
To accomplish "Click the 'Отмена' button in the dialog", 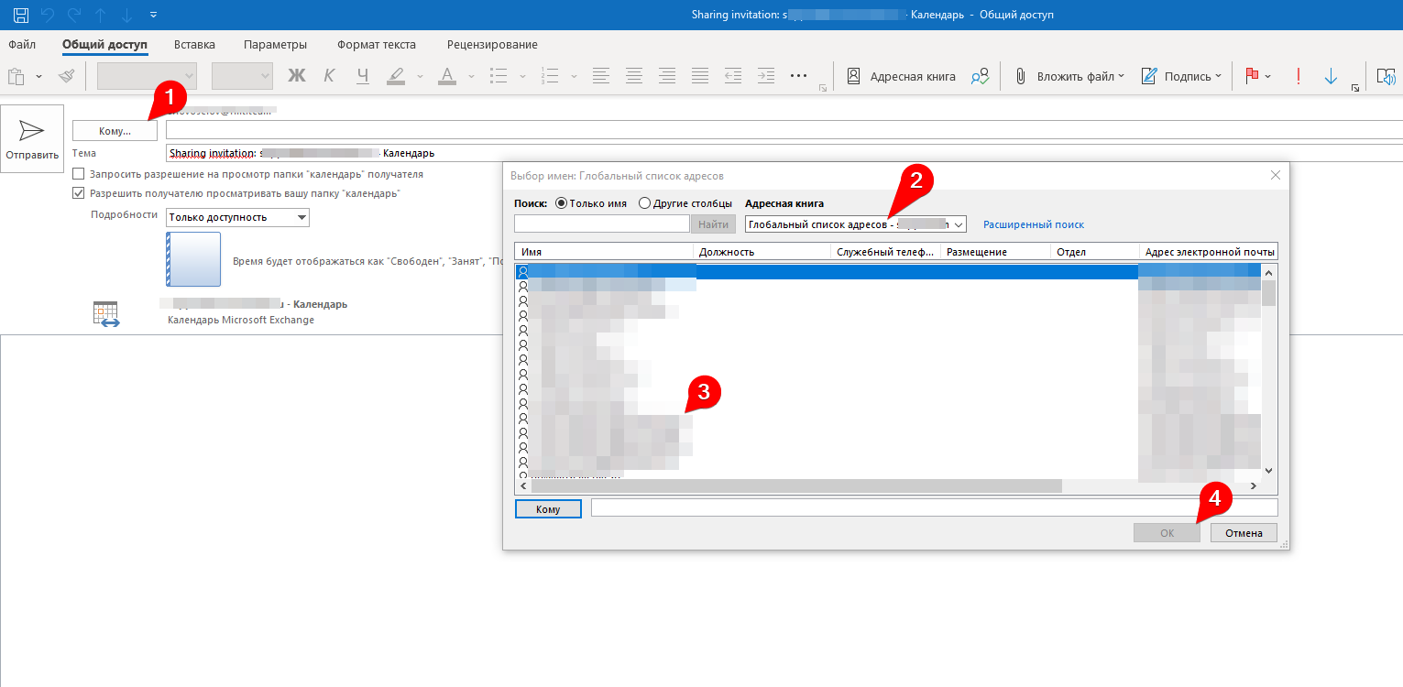I will (1243, 533).
